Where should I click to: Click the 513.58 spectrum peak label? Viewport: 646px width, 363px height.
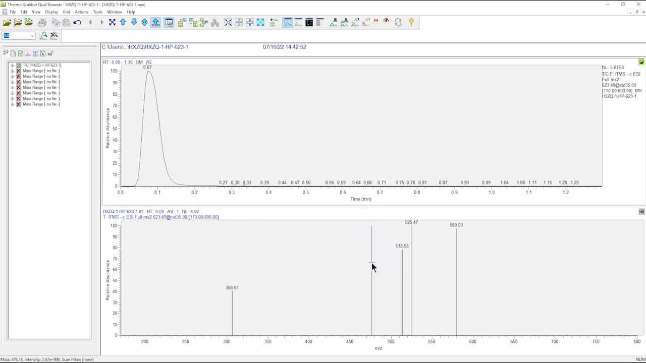click(402, 246)
